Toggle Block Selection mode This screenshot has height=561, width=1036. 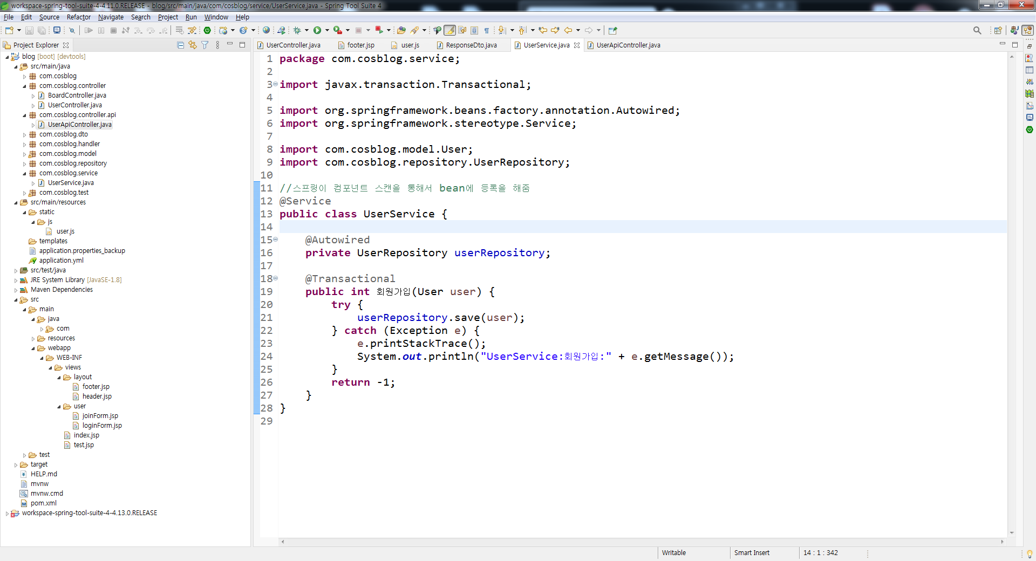click(474, 30)
